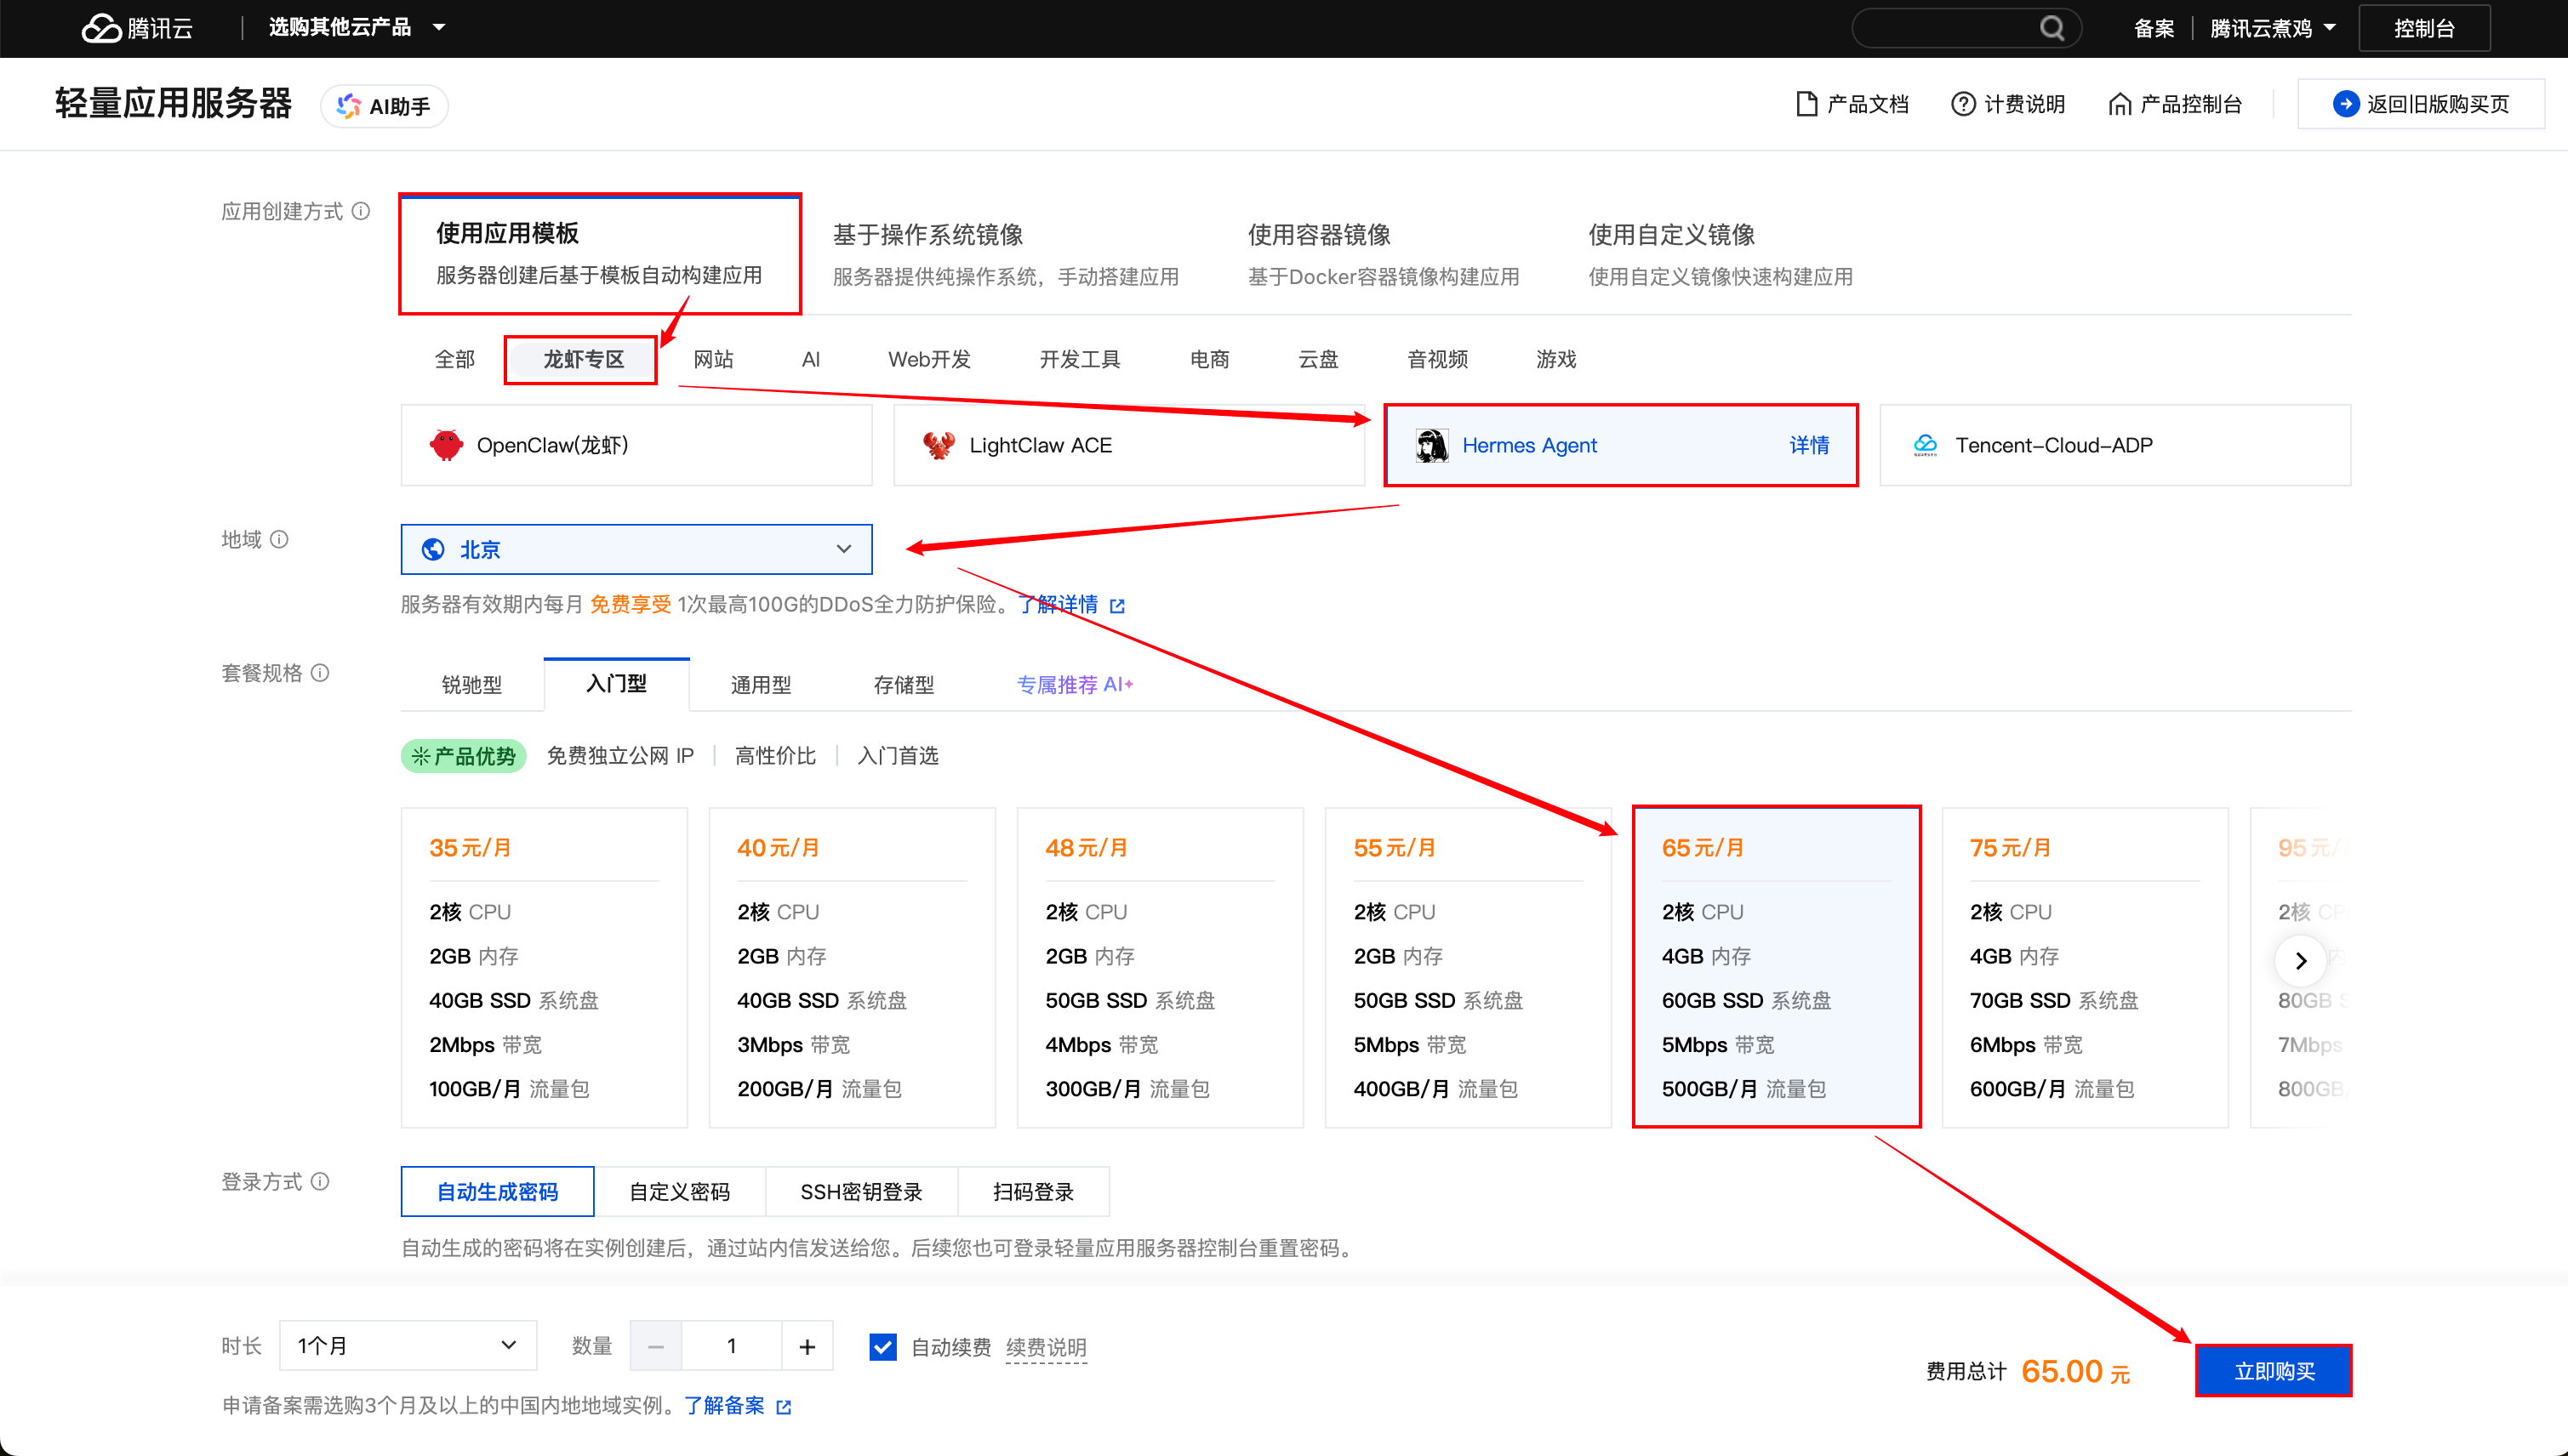Uncheck the 自动续费 checkbox
The width and height of the screenshot is (2568, 1456).
pos(882,1347)
